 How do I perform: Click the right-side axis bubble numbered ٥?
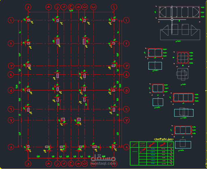tap(126, 90)
